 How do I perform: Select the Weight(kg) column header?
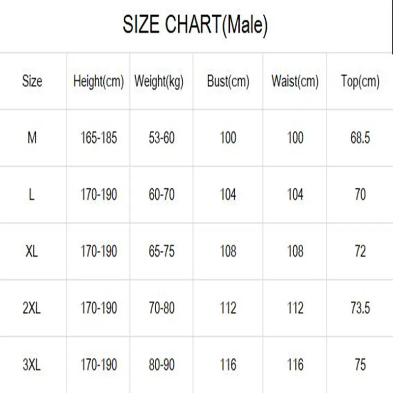click(x=159, y=81)
